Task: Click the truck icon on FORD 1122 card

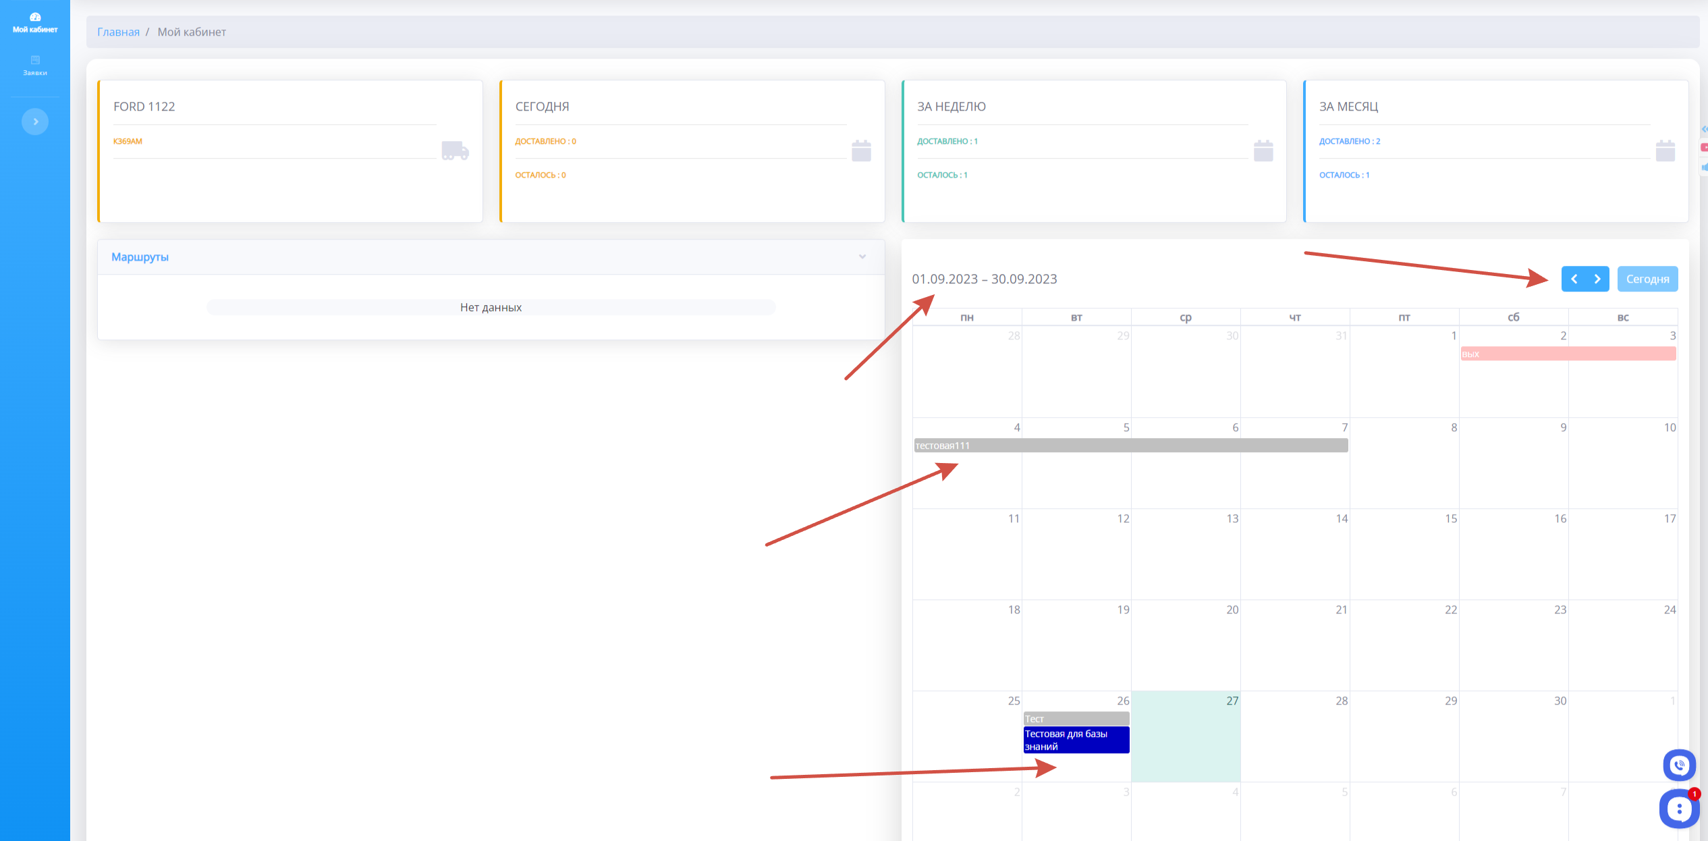Action: coord(455,151)
